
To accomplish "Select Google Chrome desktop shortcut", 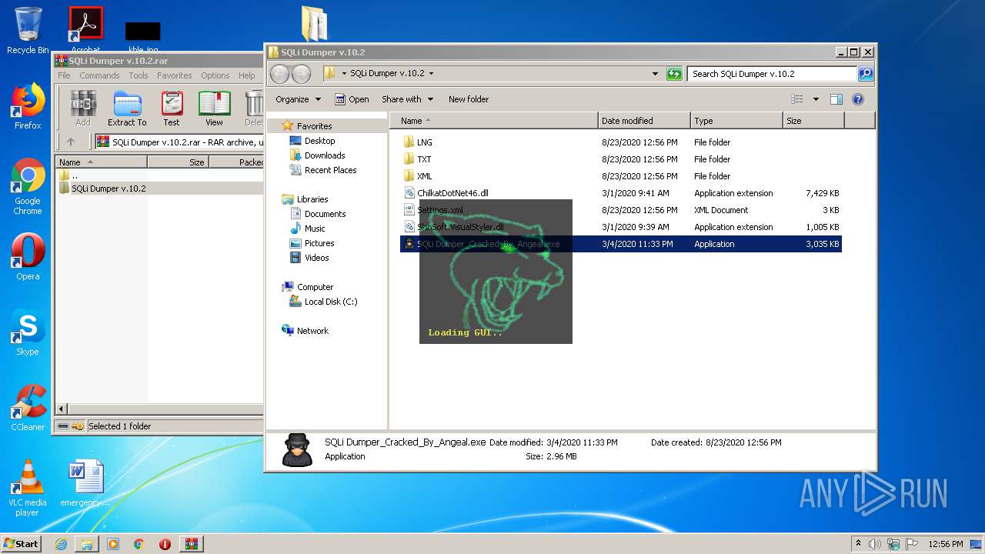I will (x=28, y=187).
